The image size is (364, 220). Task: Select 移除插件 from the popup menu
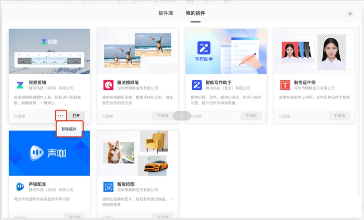point(69,129)
